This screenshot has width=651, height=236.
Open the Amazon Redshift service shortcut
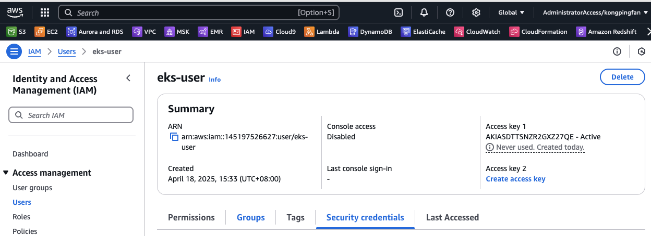click(607, 32)
